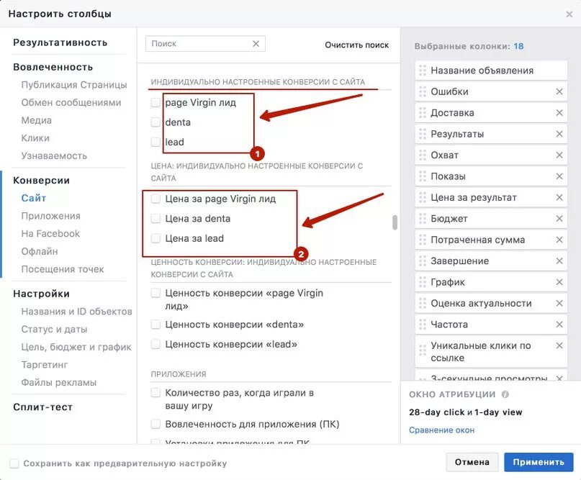581x480 pixels.
Task: Enable Сохранить как предварительную настройку checkbox
Action: pos(14,463)
